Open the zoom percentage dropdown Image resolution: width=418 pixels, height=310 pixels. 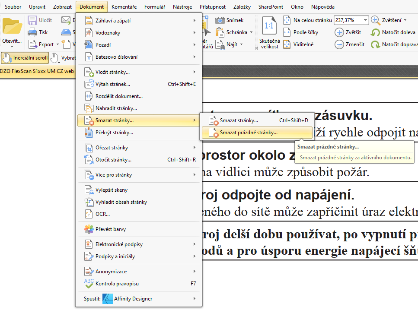365,20
